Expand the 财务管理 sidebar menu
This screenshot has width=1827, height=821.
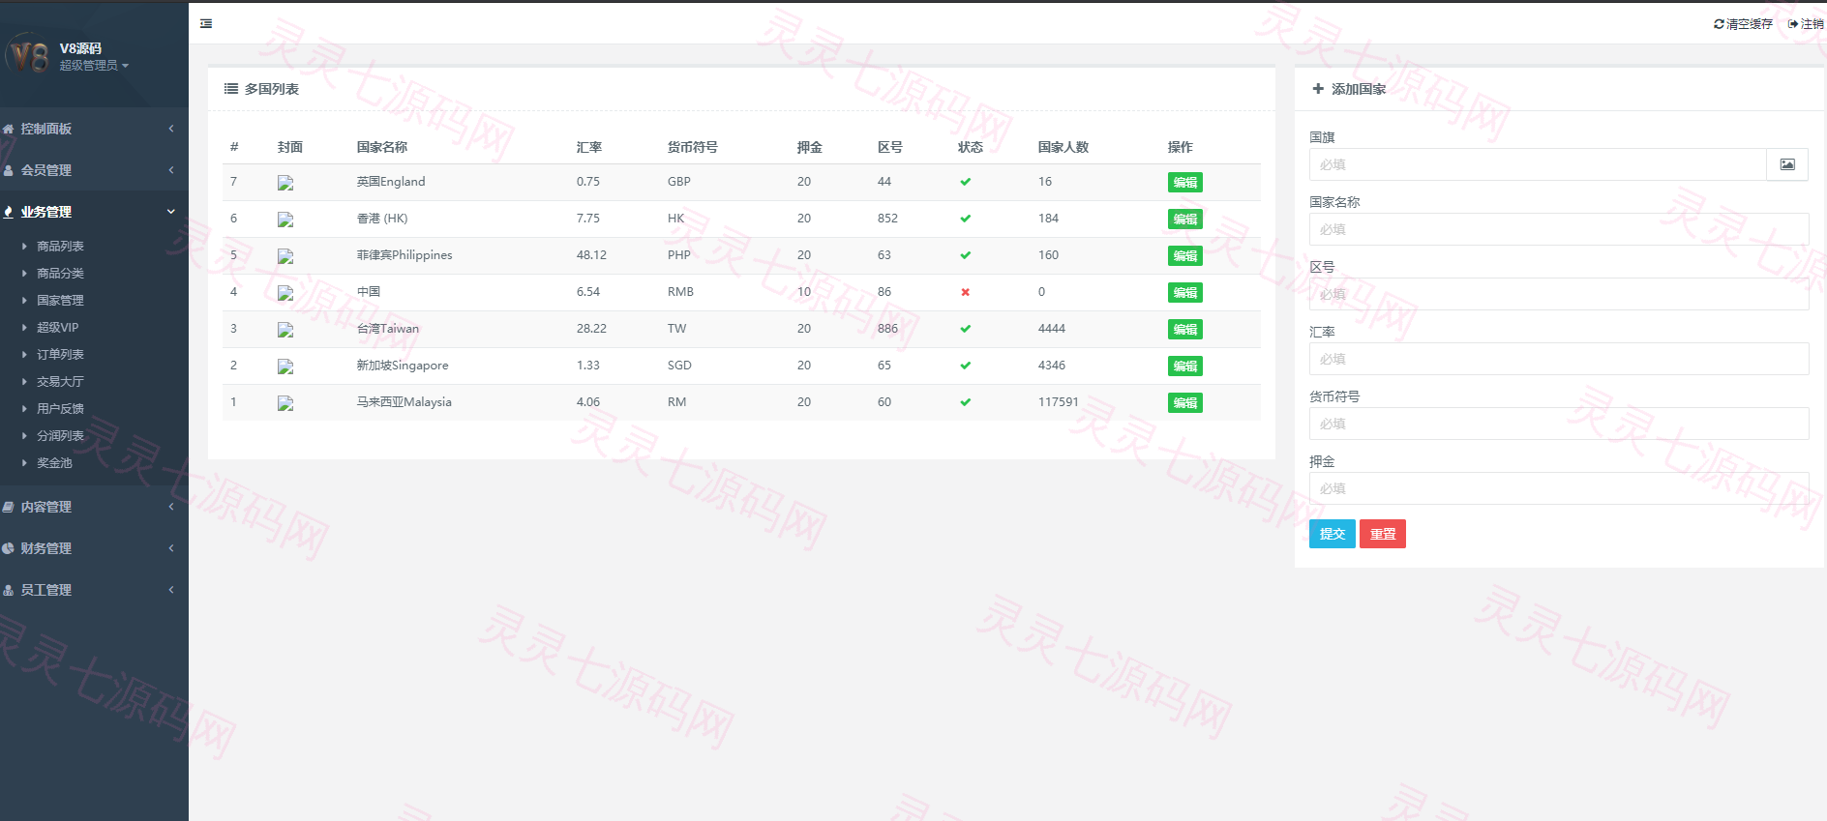point(94,548)
